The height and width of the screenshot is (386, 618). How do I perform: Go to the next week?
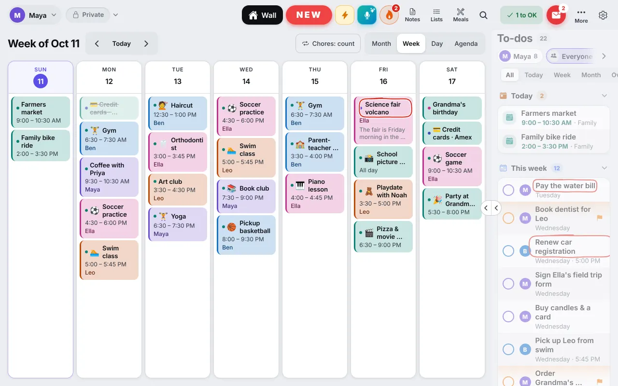(146, 43)
